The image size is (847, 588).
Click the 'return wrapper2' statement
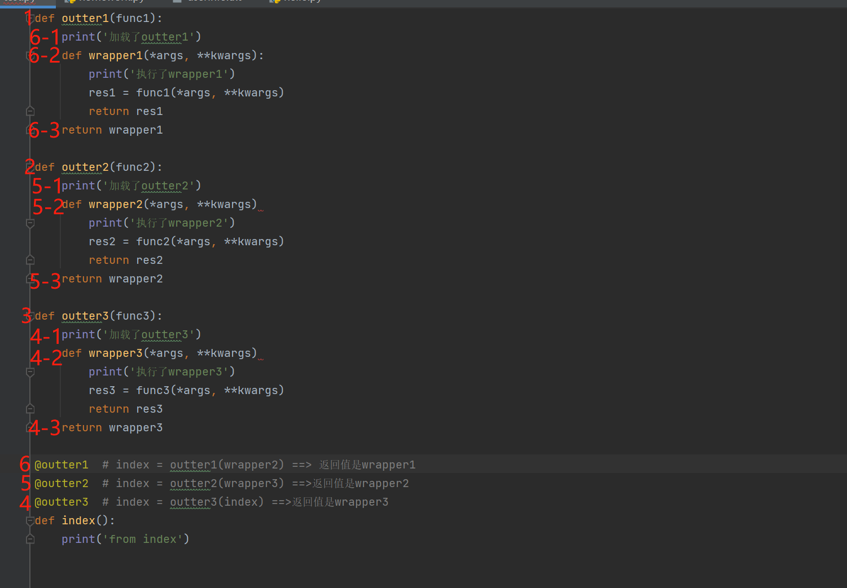112,279
